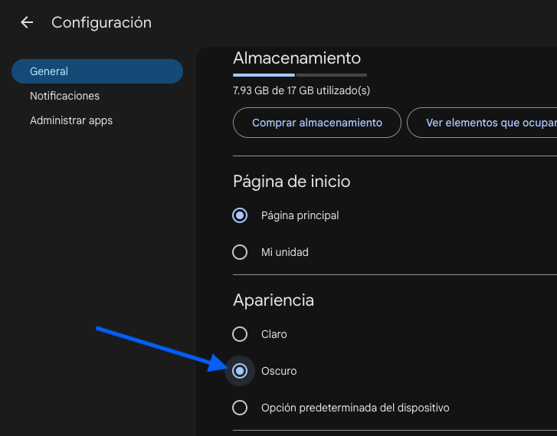Click the Claro label text
The image size is (557, 436).
[274, 334]
